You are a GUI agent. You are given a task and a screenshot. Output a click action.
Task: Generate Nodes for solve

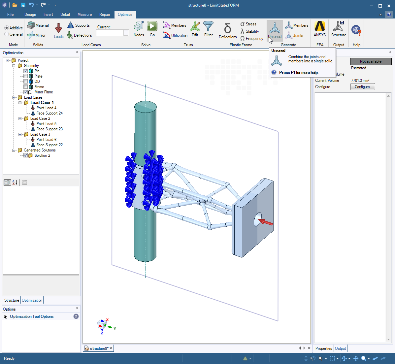click(139, 29)
